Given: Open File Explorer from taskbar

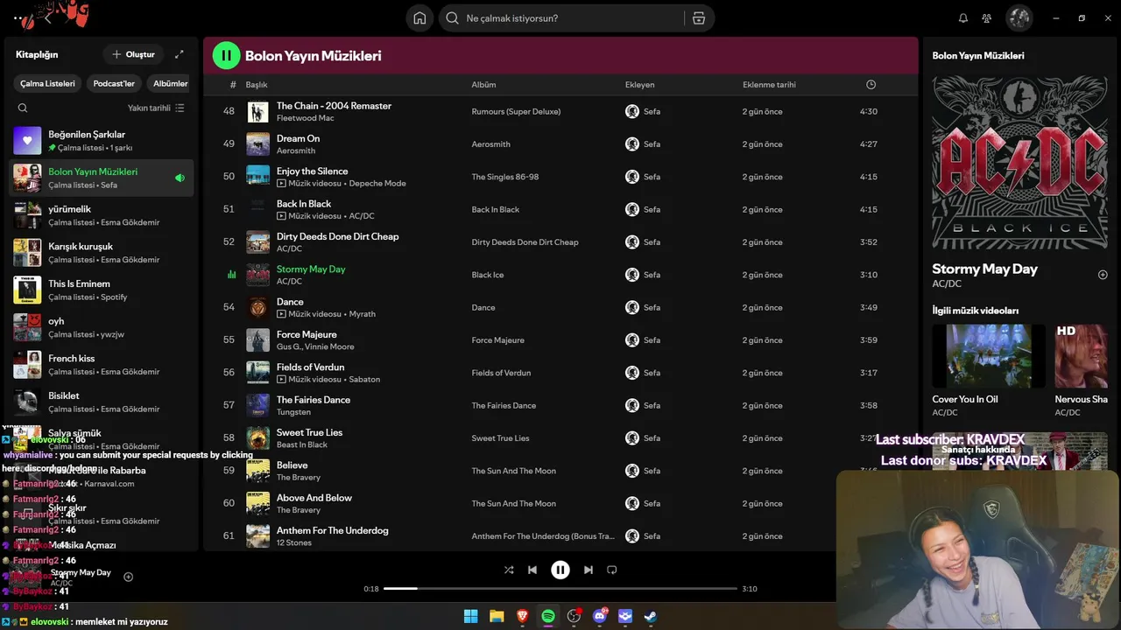Looking at the screenshot, I should (497, 616).
